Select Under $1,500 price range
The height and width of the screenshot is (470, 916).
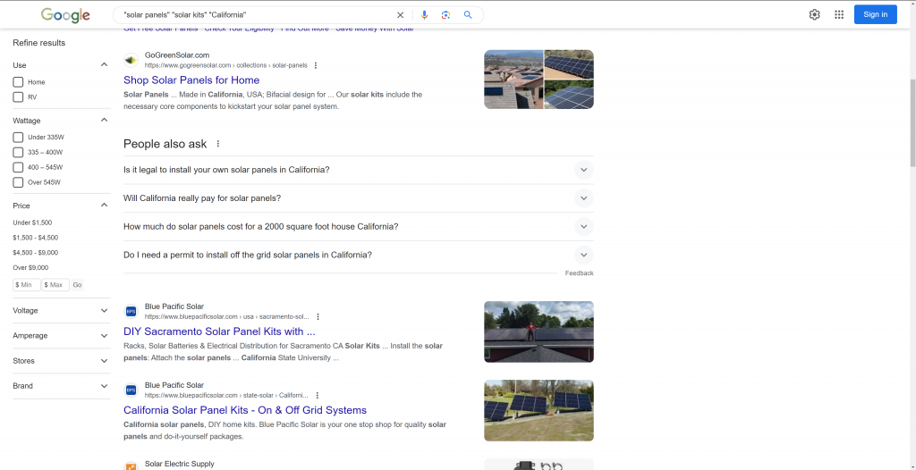(33, 222)
